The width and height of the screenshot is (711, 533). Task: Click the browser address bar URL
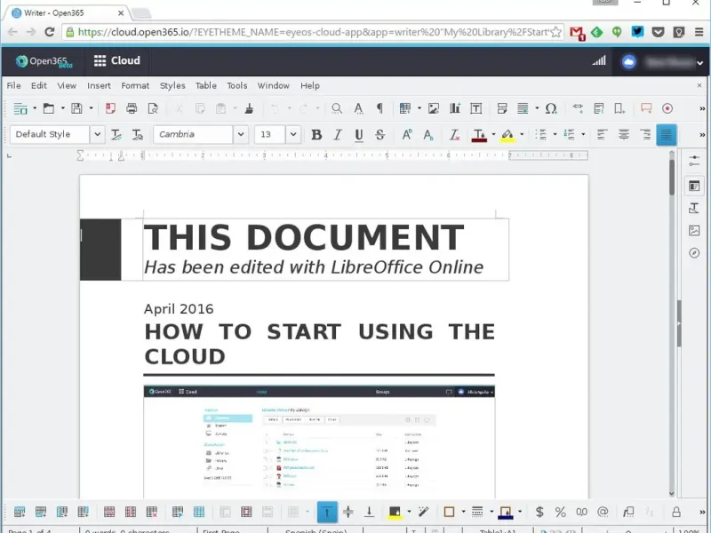pos(313,32)
